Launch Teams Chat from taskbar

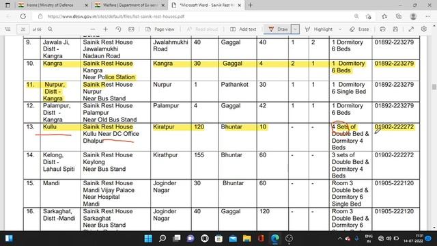coord(191,238)
